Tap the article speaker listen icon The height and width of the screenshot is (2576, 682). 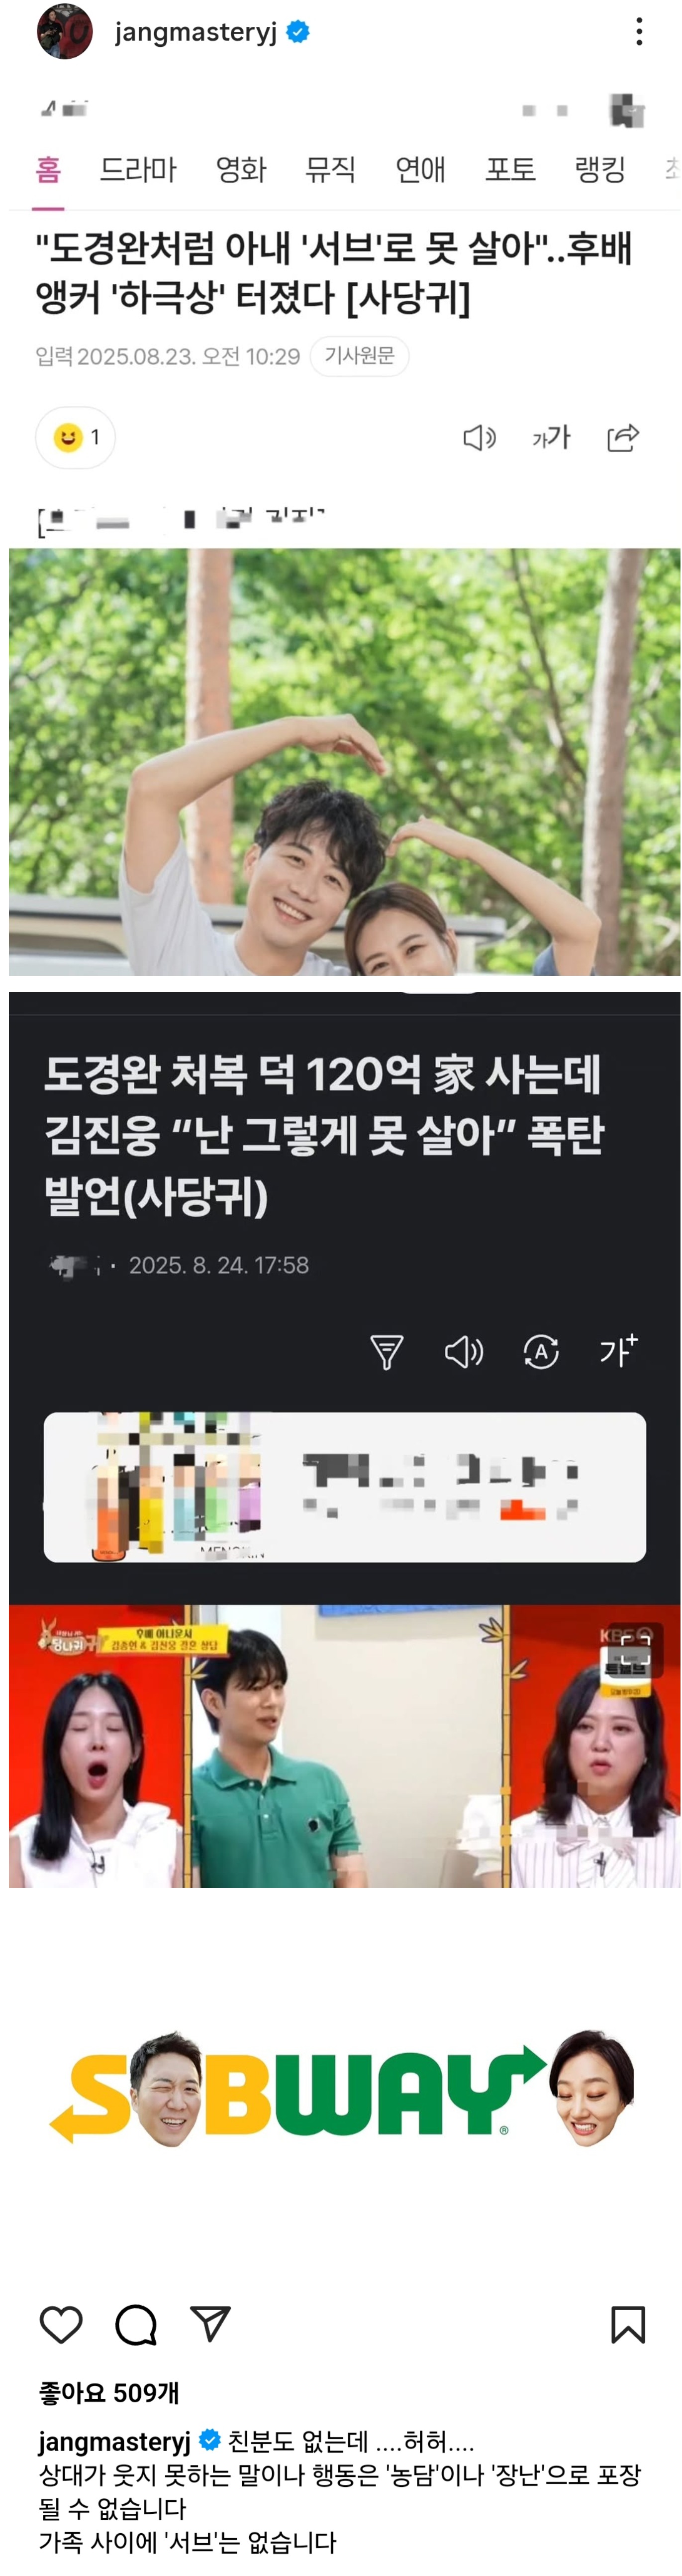tap(480, 437)
